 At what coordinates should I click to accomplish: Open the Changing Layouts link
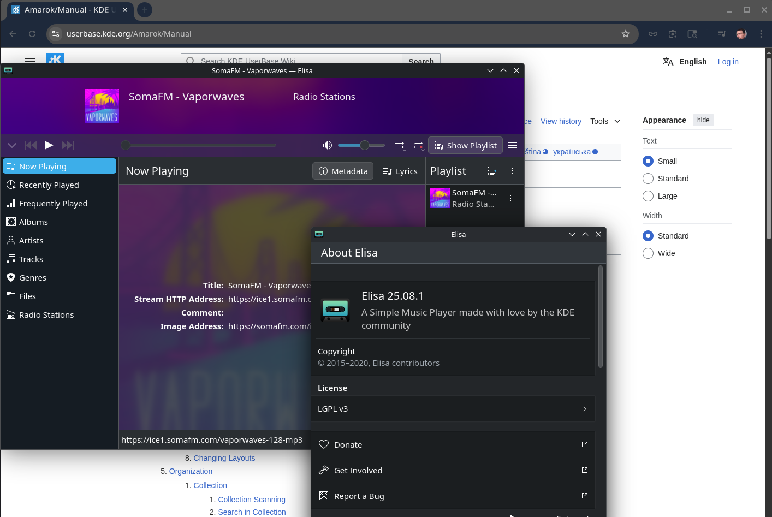224,458
